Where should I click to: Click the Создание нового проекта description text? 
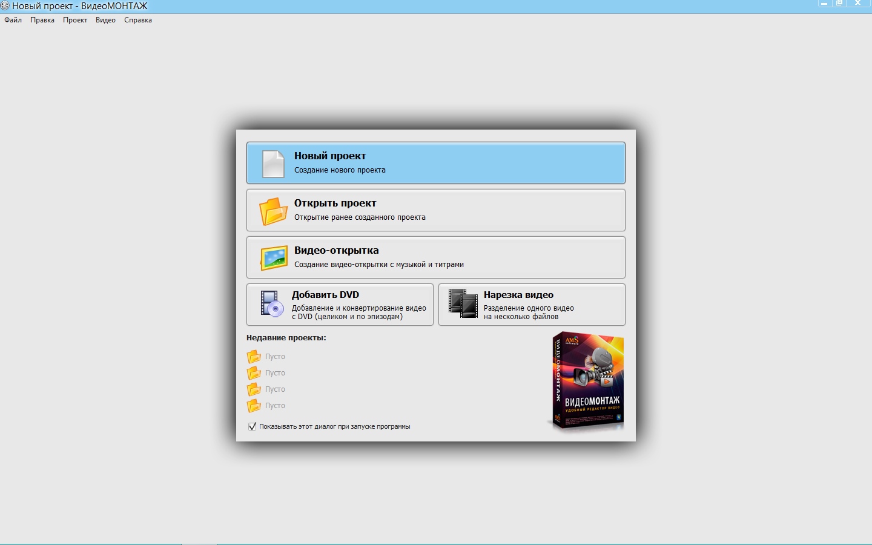click(340, 170)
